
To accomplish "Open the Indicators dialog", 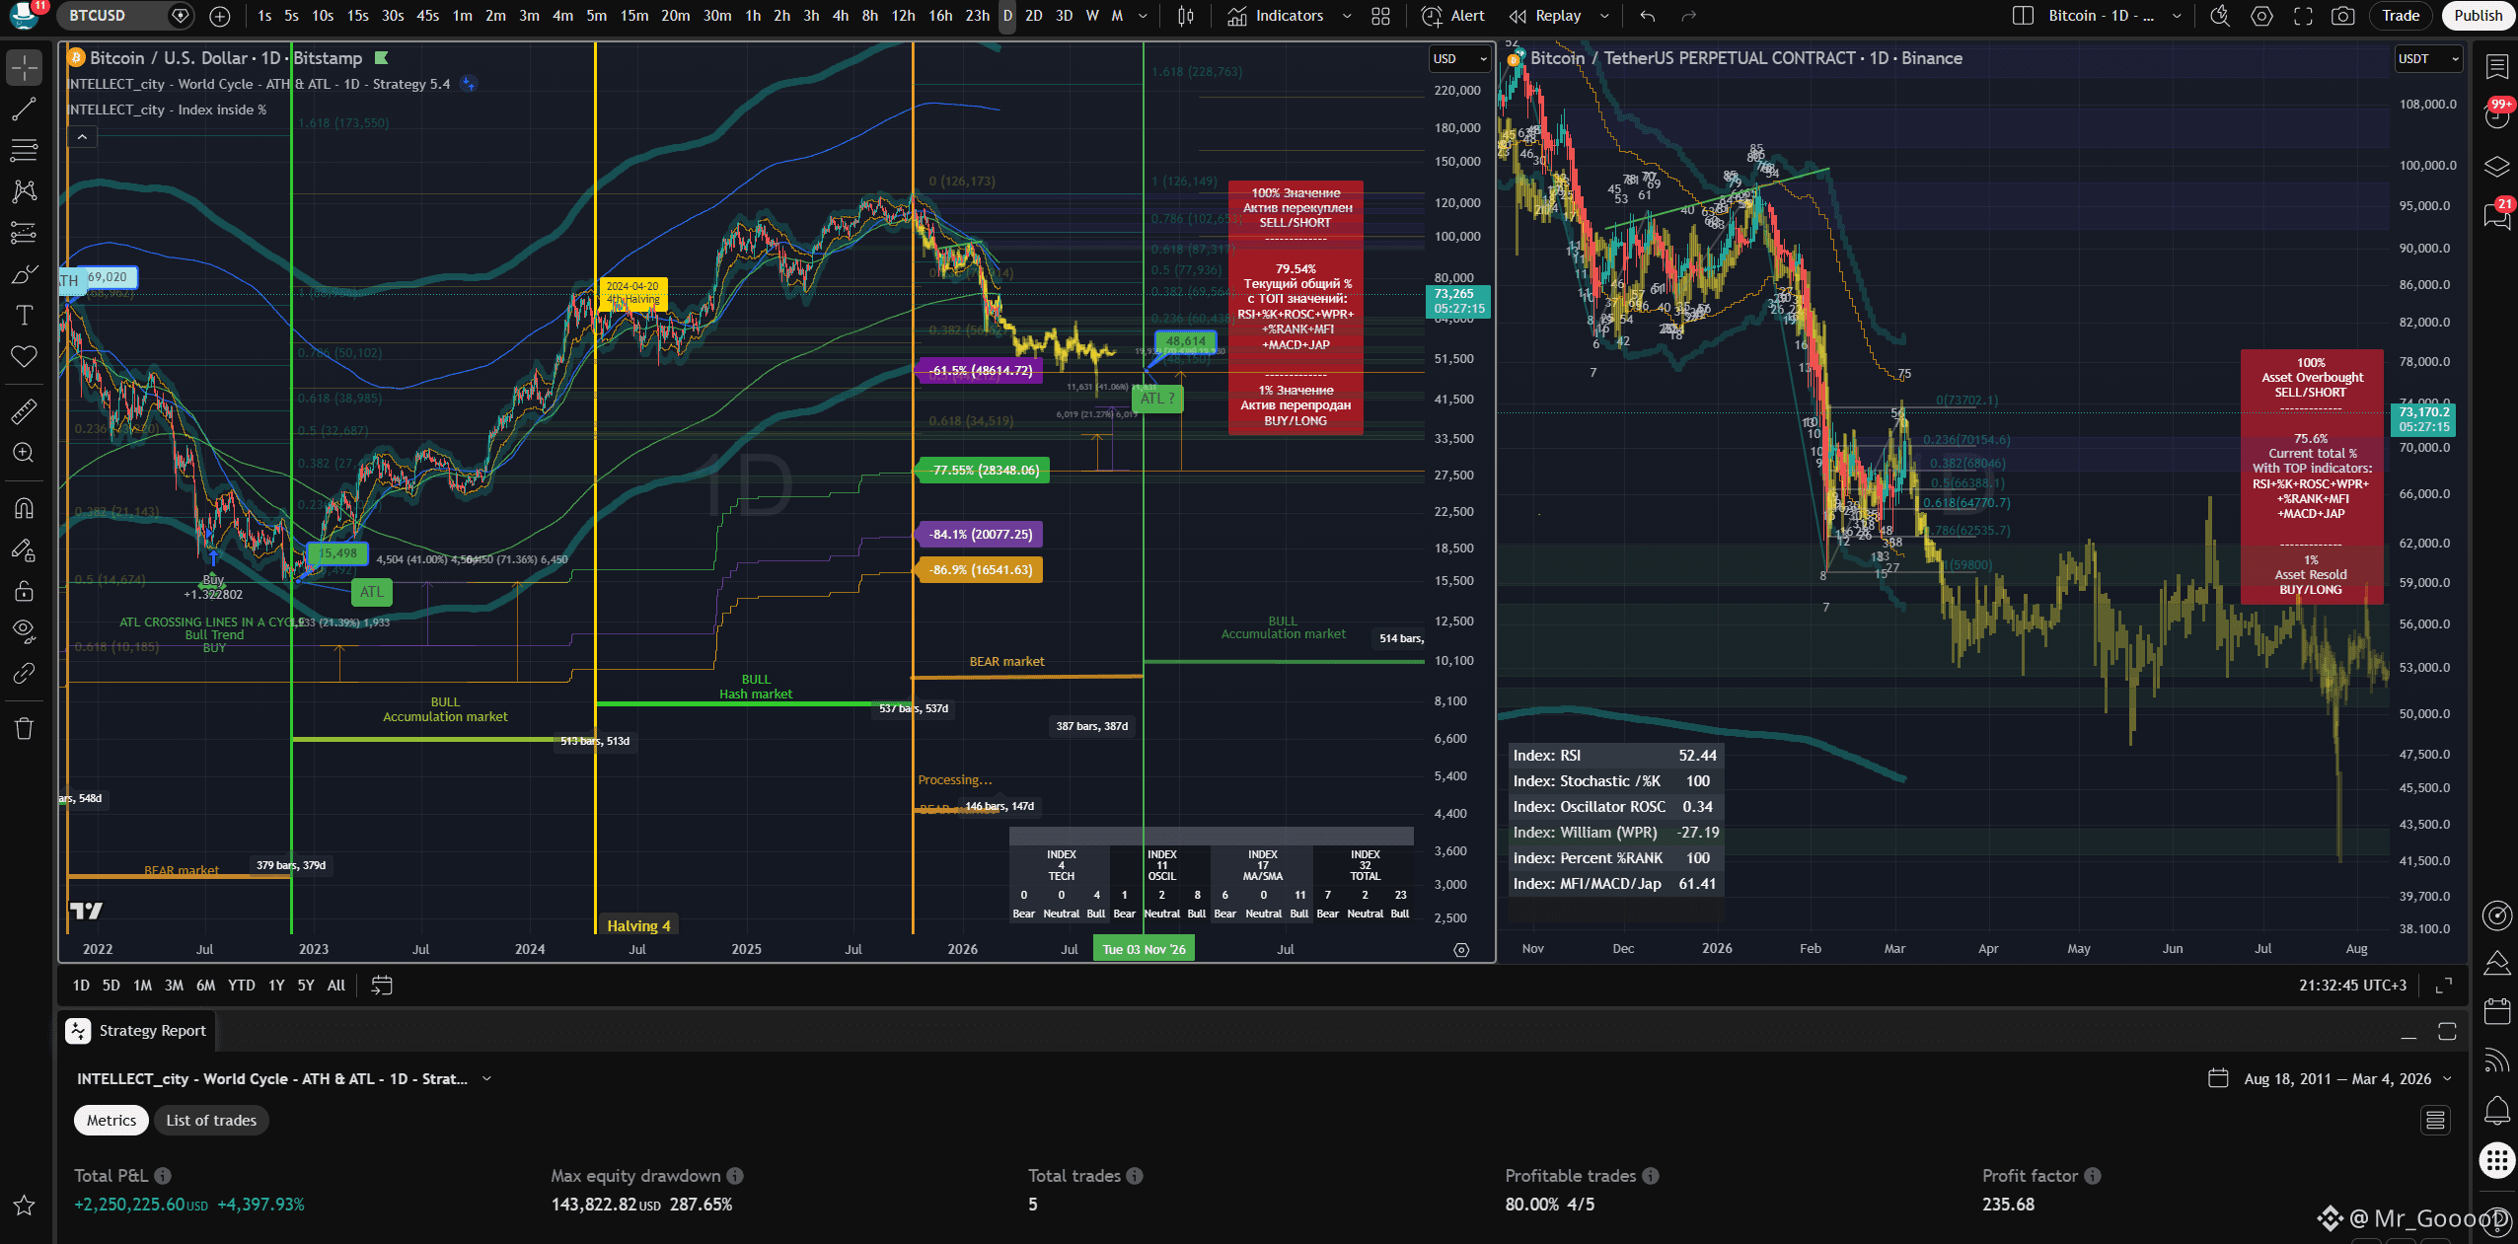I will pos(1276,16).
